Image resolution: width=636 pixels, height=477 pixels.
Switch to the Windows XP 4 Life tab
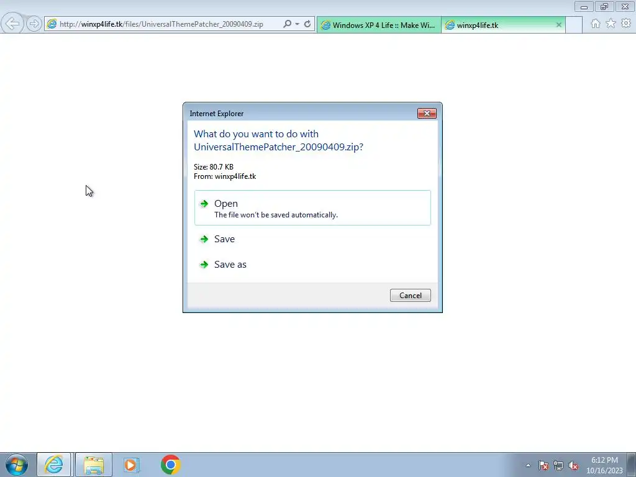point(378,25)
